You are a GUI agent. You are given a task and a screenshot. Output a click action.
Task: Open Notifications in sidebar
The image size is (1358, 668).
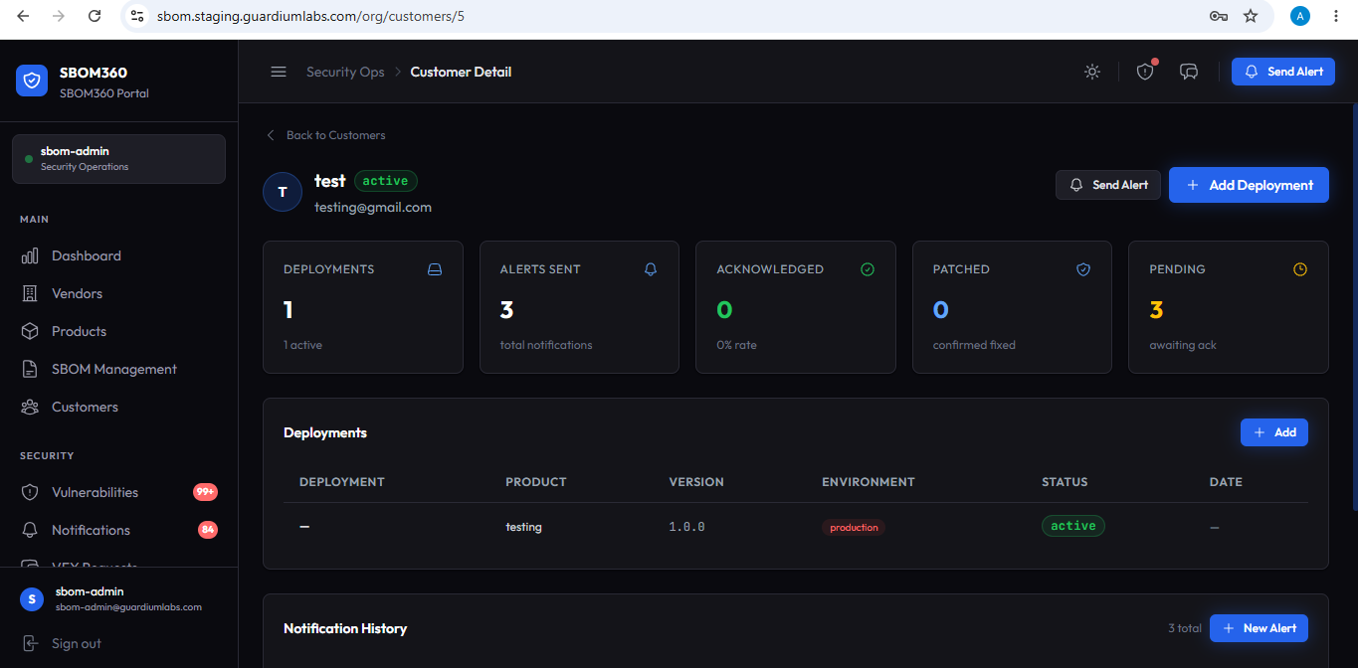click(118, 531)
